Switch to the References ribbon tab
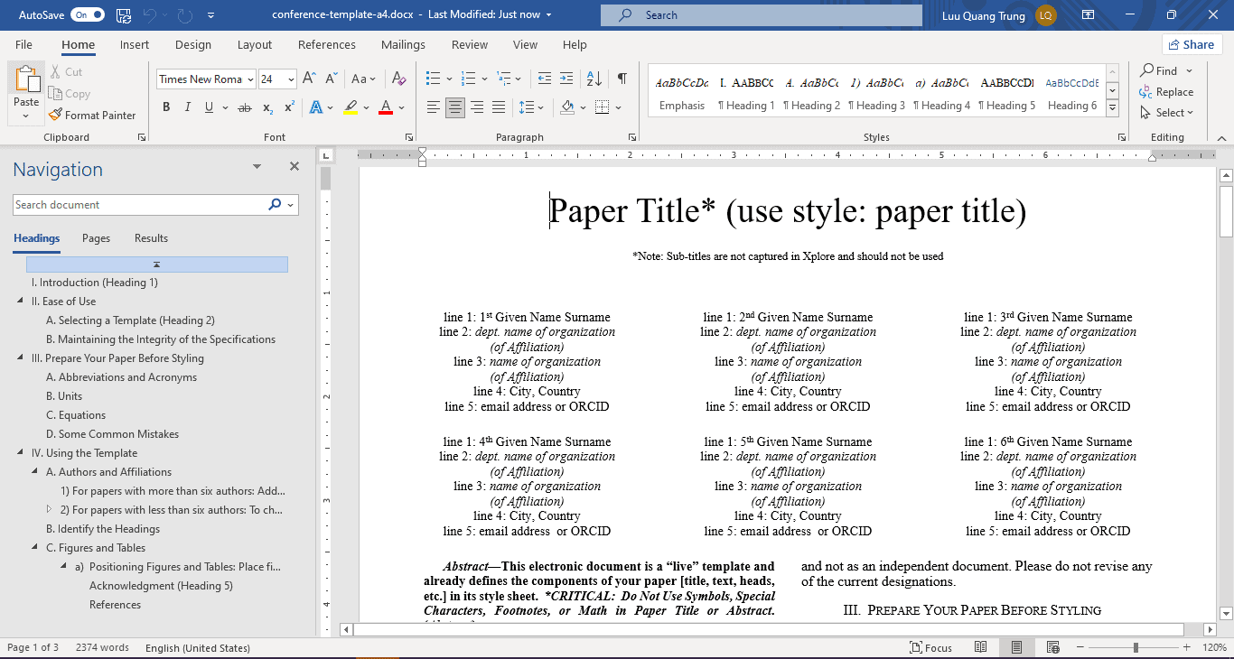The width and height of the screenshot is (1234, 659). (326, 43)
